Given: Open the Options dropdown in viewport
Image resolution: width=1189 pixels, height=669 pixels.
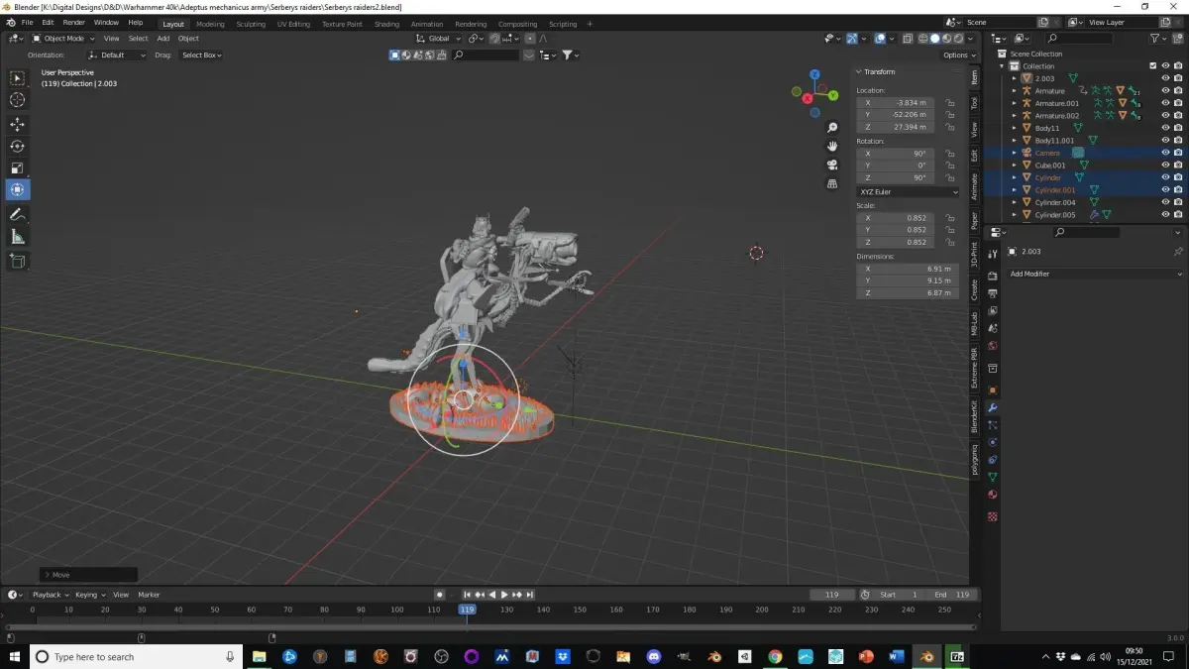Looking at the screenshot, I should pyautogui.click(x=958, y=56).
